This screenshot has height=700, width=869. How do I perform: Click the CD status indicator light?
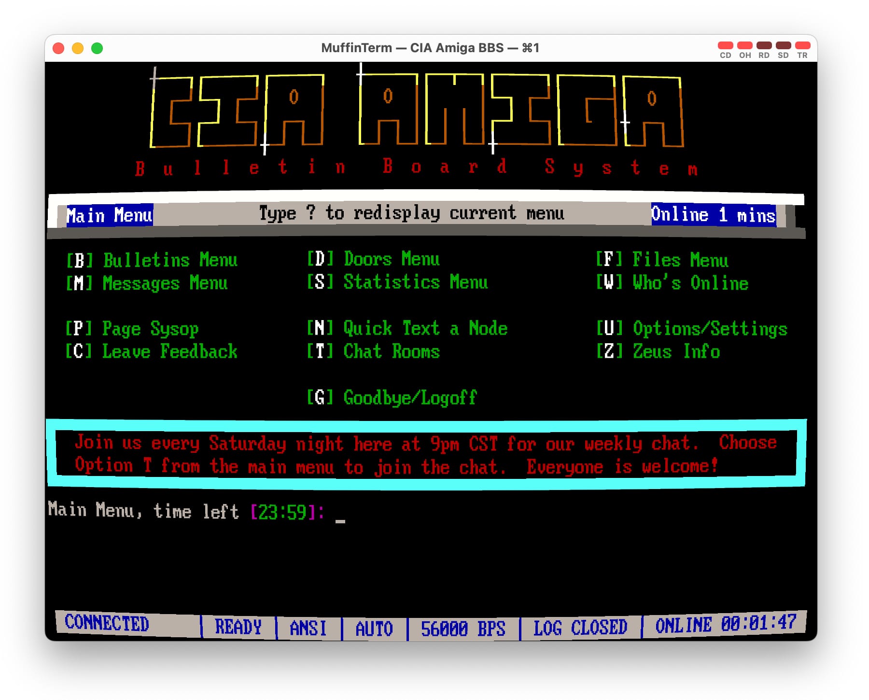click(x=725, y=45)
